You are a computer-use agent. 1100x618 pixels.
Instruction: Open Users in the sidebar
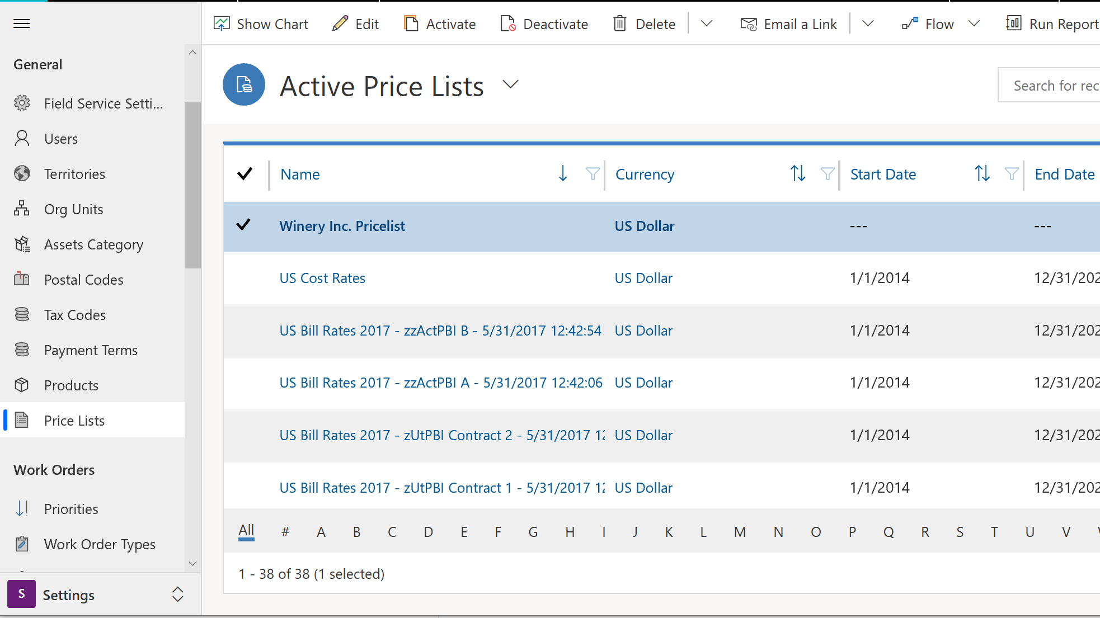(x=92, y=139)
